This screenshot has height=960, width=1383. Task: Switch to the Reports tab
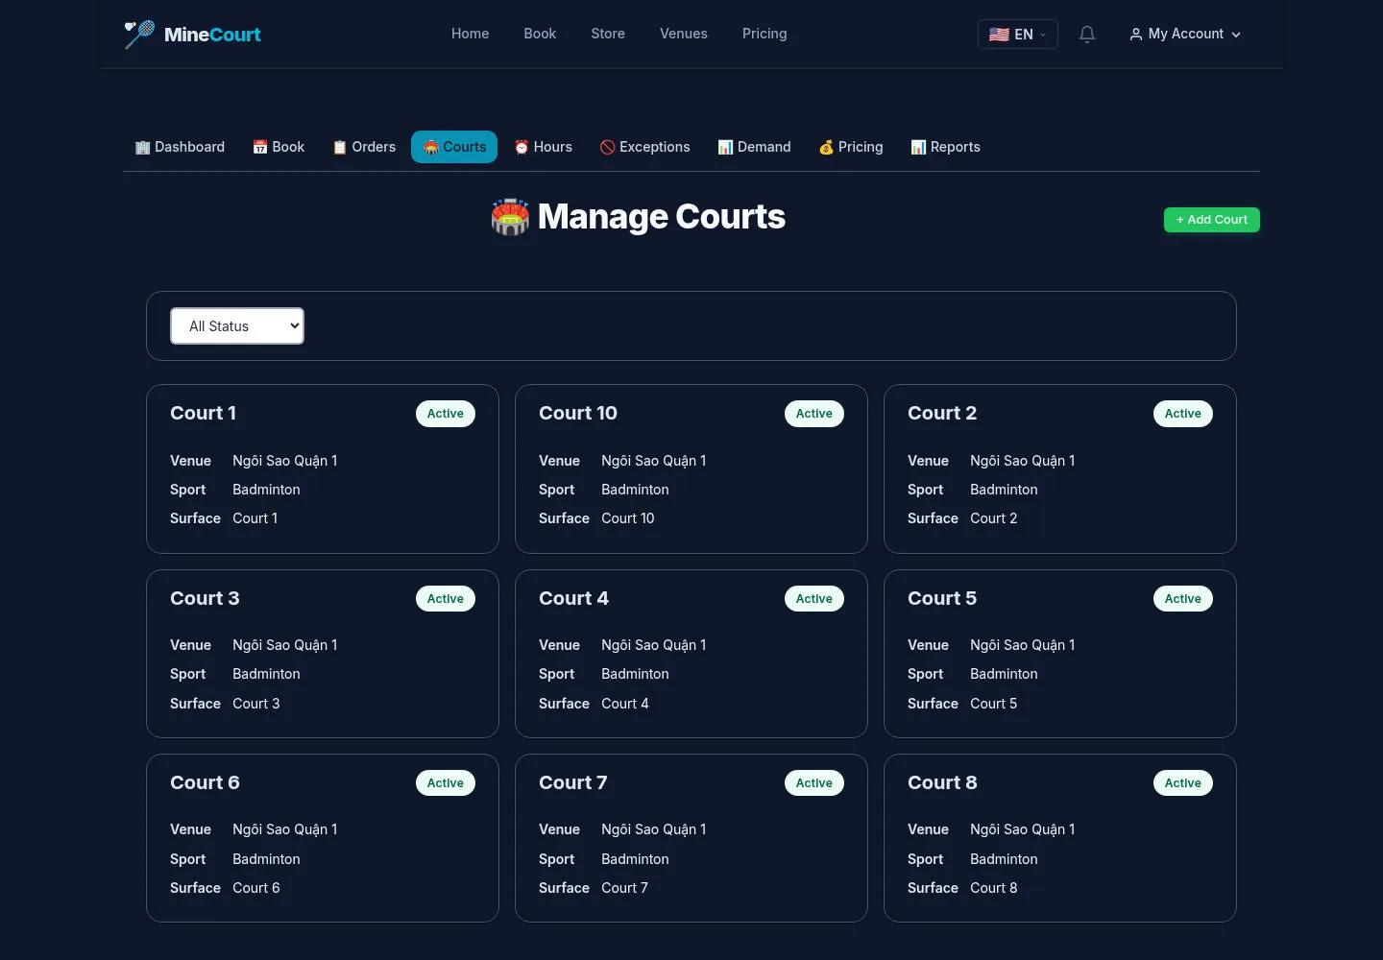click(x=945, y=147)
